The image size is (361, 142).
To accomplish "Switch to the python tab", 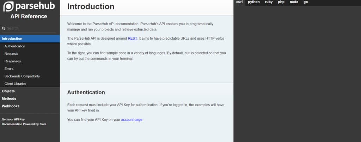I will (x=254, y=2).
